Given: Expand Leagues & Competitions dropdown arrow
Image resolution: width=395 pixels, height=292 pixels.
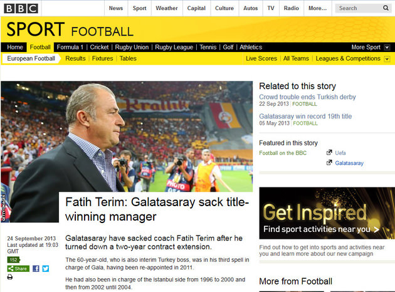Looking at the screenshot, I should pyautogui.click(x=387, y=59).
